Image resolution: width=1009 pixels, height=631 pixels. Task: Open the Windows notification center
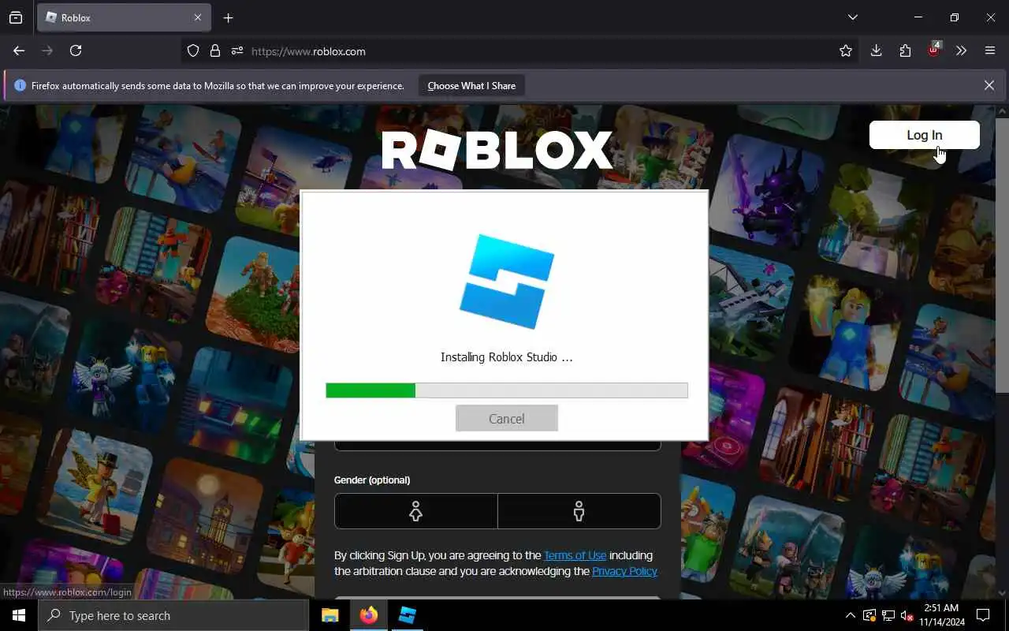pos(983,615)
